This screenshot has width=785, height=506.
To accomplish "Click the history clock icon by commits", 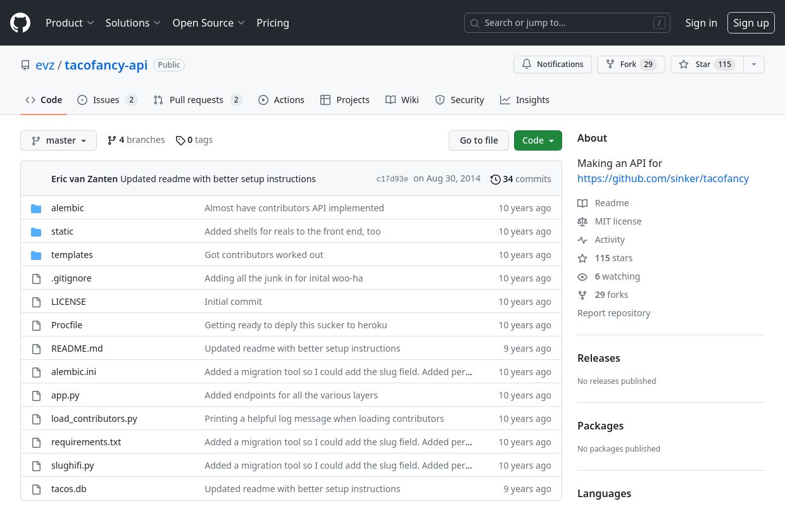I will pos(496,179).
